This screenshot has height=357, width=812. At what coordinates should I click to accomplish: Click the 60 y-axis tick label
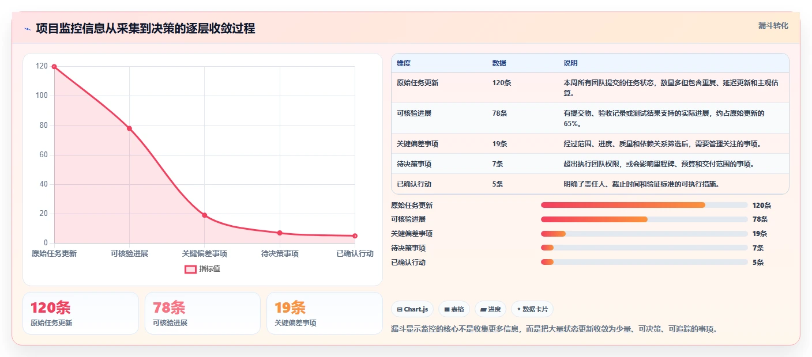(44, 155)
